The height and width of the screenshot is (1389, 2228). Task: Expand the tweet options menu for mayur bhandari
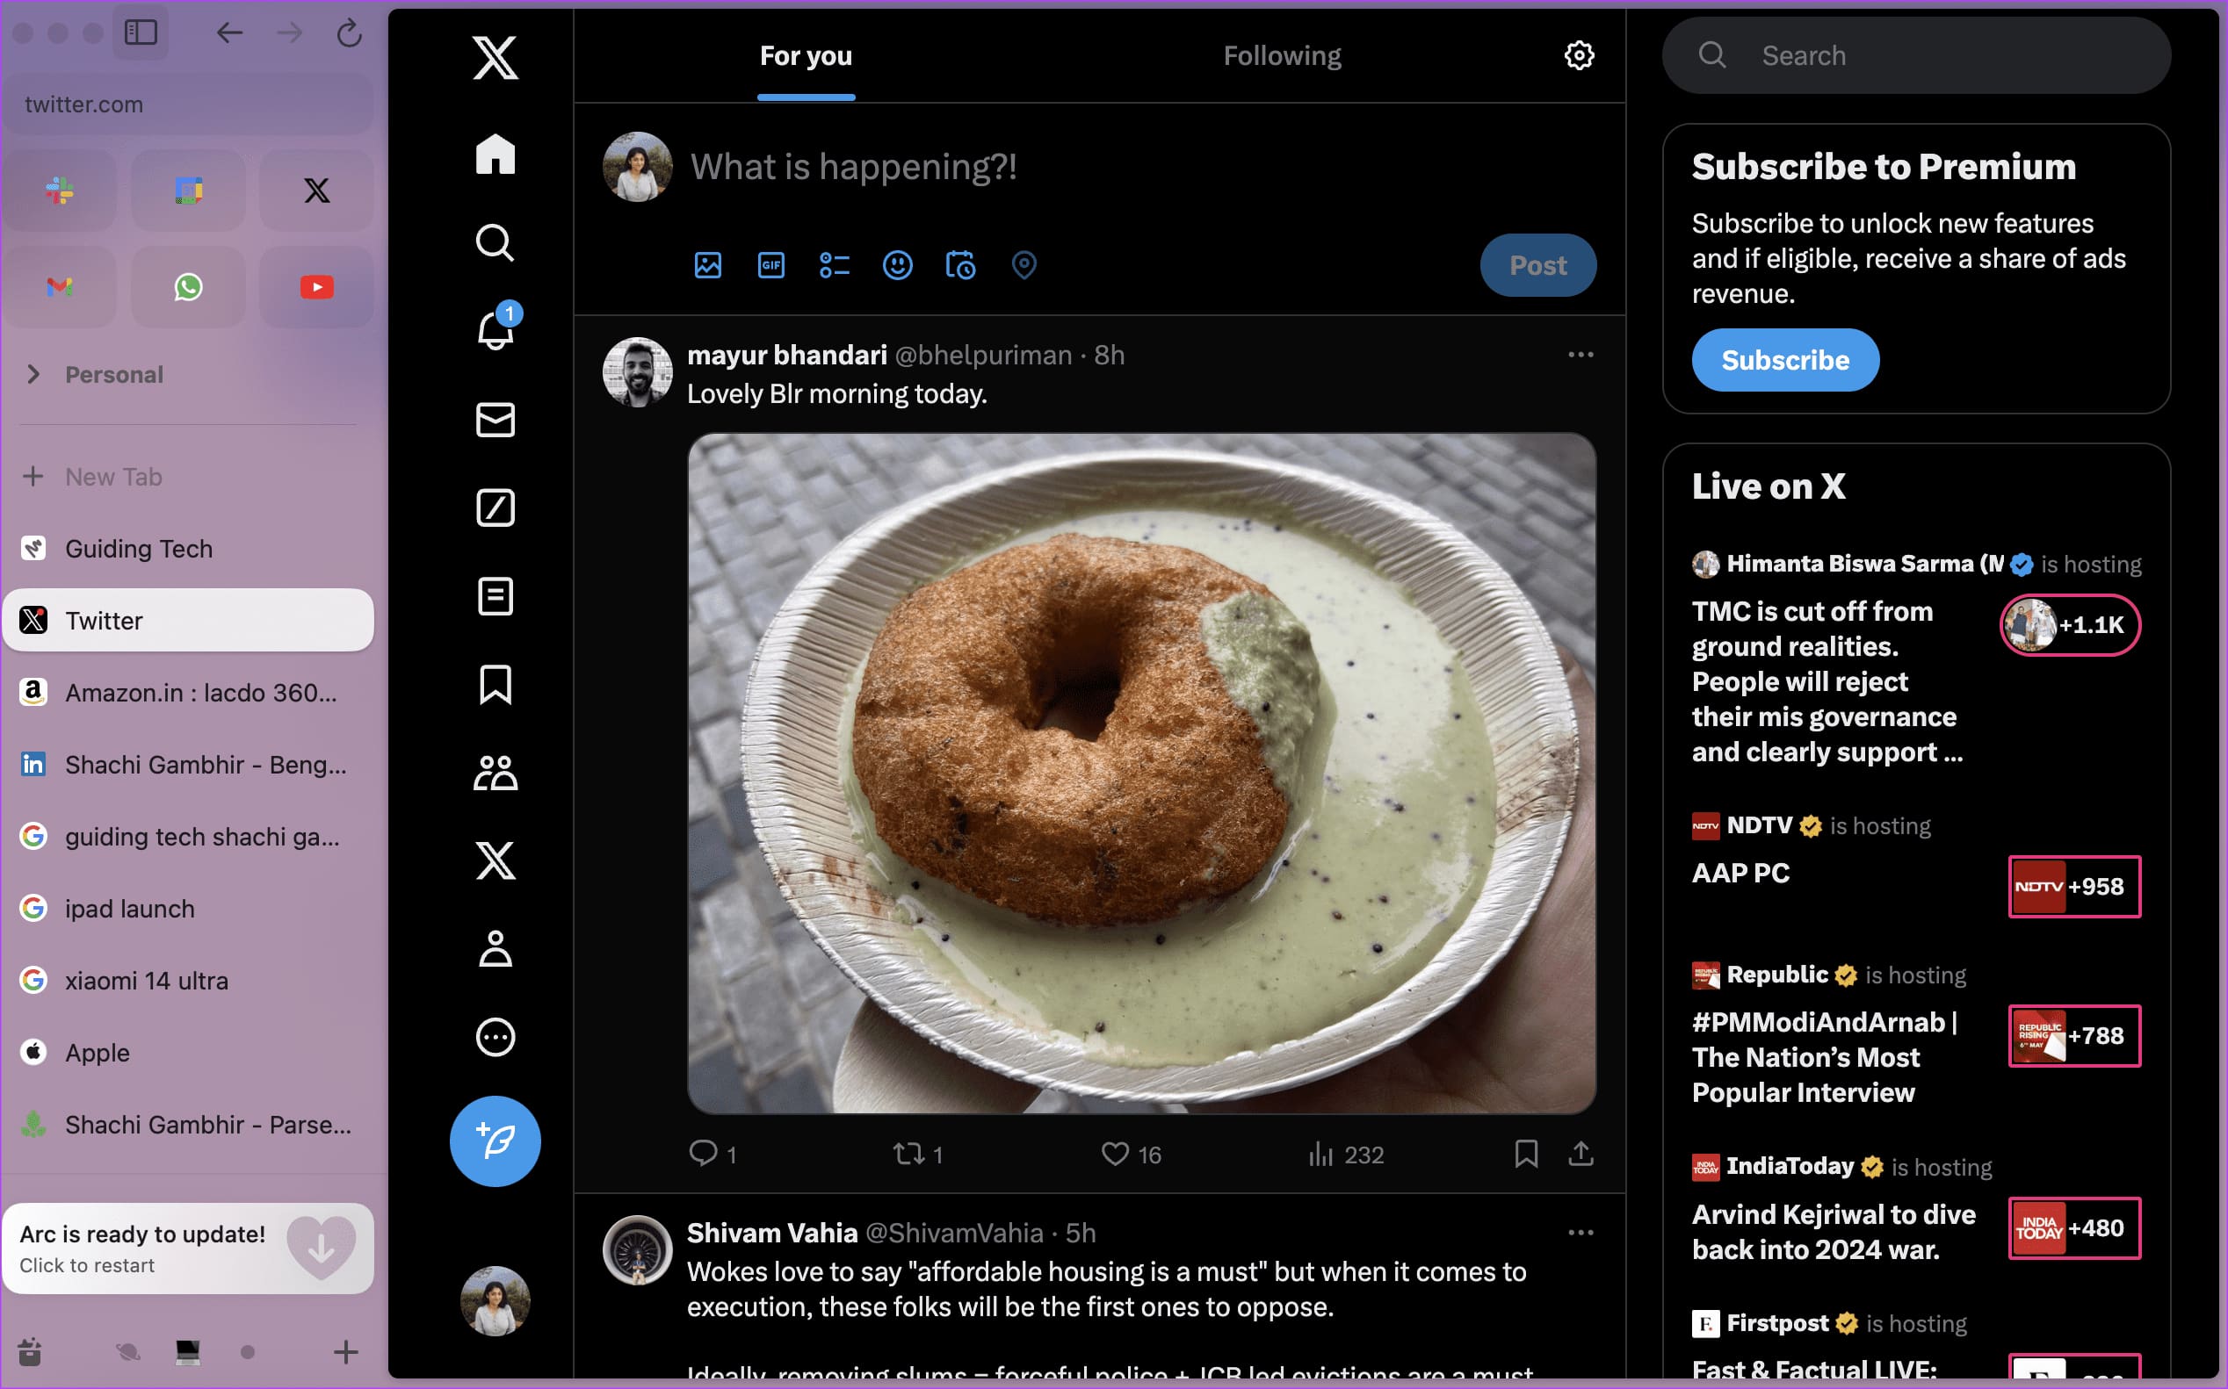(x=1580, y=354)
